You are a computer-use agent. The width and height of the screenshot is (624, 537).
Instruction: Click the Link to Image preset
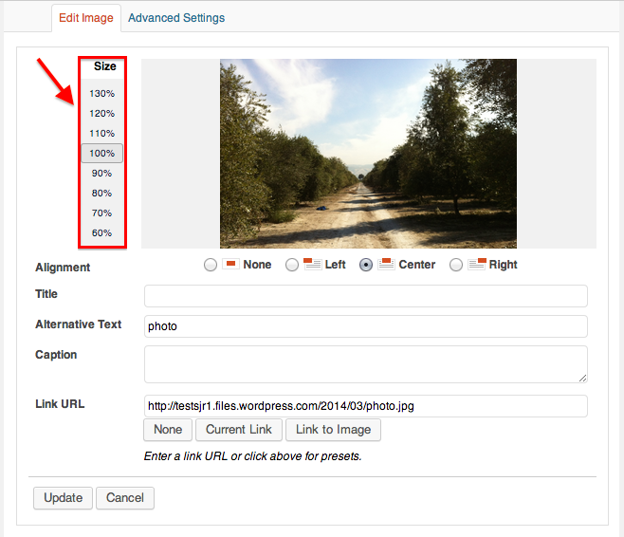(333, 430)
